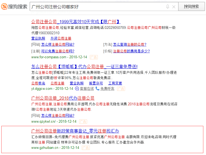Open the 公司核名 sublink
206x155 pixels.
pyautogui.click(x=38, y=83)
